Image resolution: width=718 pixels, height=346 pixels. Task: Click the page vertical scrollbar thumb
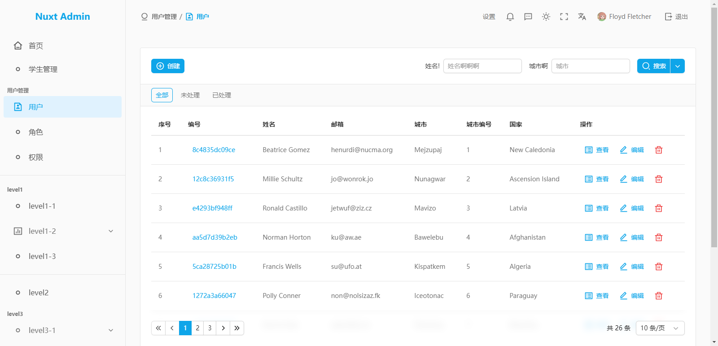click(x=714, y=127)
